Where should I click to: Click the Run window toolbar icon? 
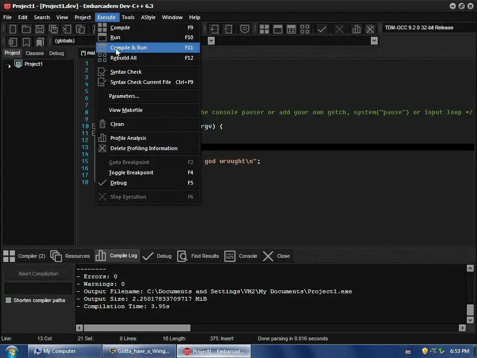coord(278,29)
